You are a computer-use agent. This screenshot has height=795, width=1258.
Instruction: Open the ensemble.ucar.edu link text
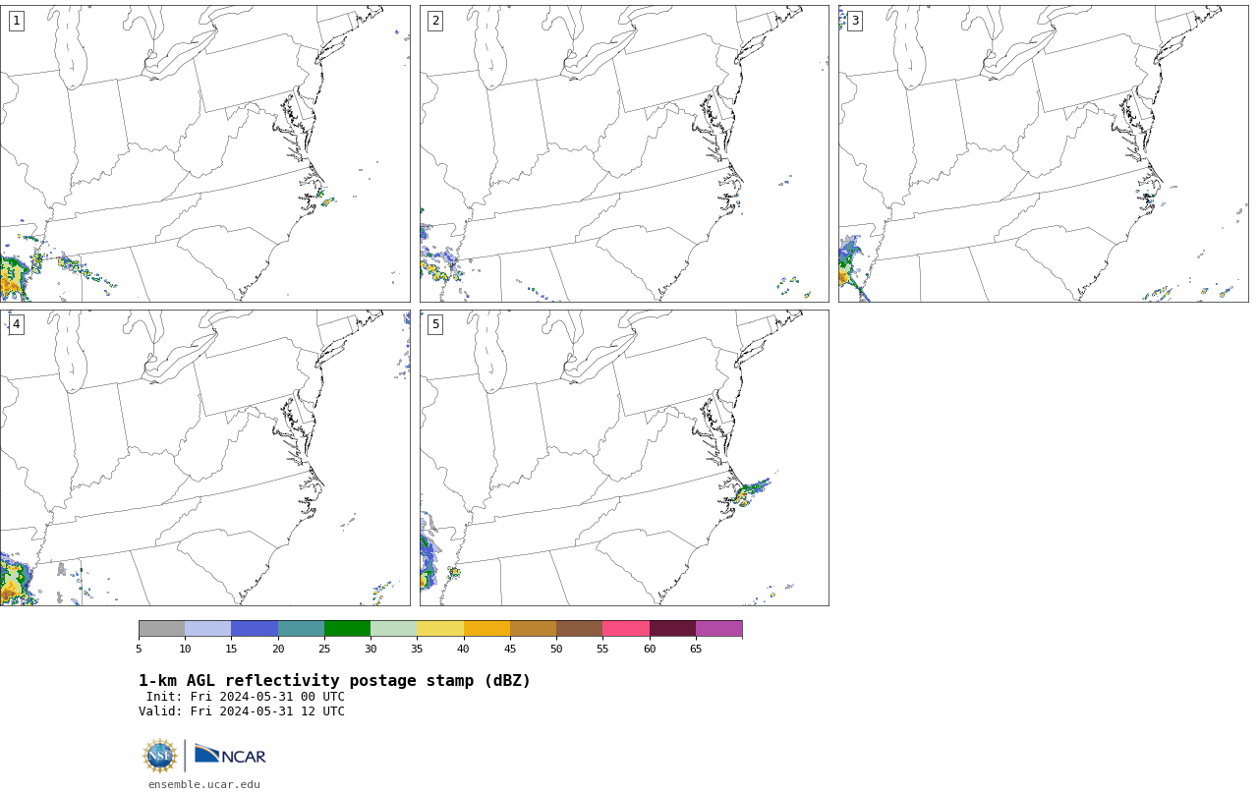point(204,784)
